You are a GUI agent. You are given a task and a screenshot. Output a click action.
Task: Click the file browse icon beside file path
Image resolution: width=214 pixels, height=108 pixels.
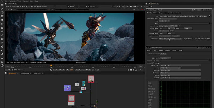click(210, 16)
